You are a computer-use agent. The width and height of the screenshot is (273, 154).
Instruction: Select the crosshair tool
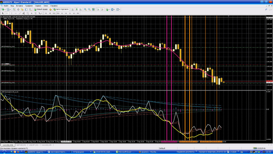click(x=7, y=13)
